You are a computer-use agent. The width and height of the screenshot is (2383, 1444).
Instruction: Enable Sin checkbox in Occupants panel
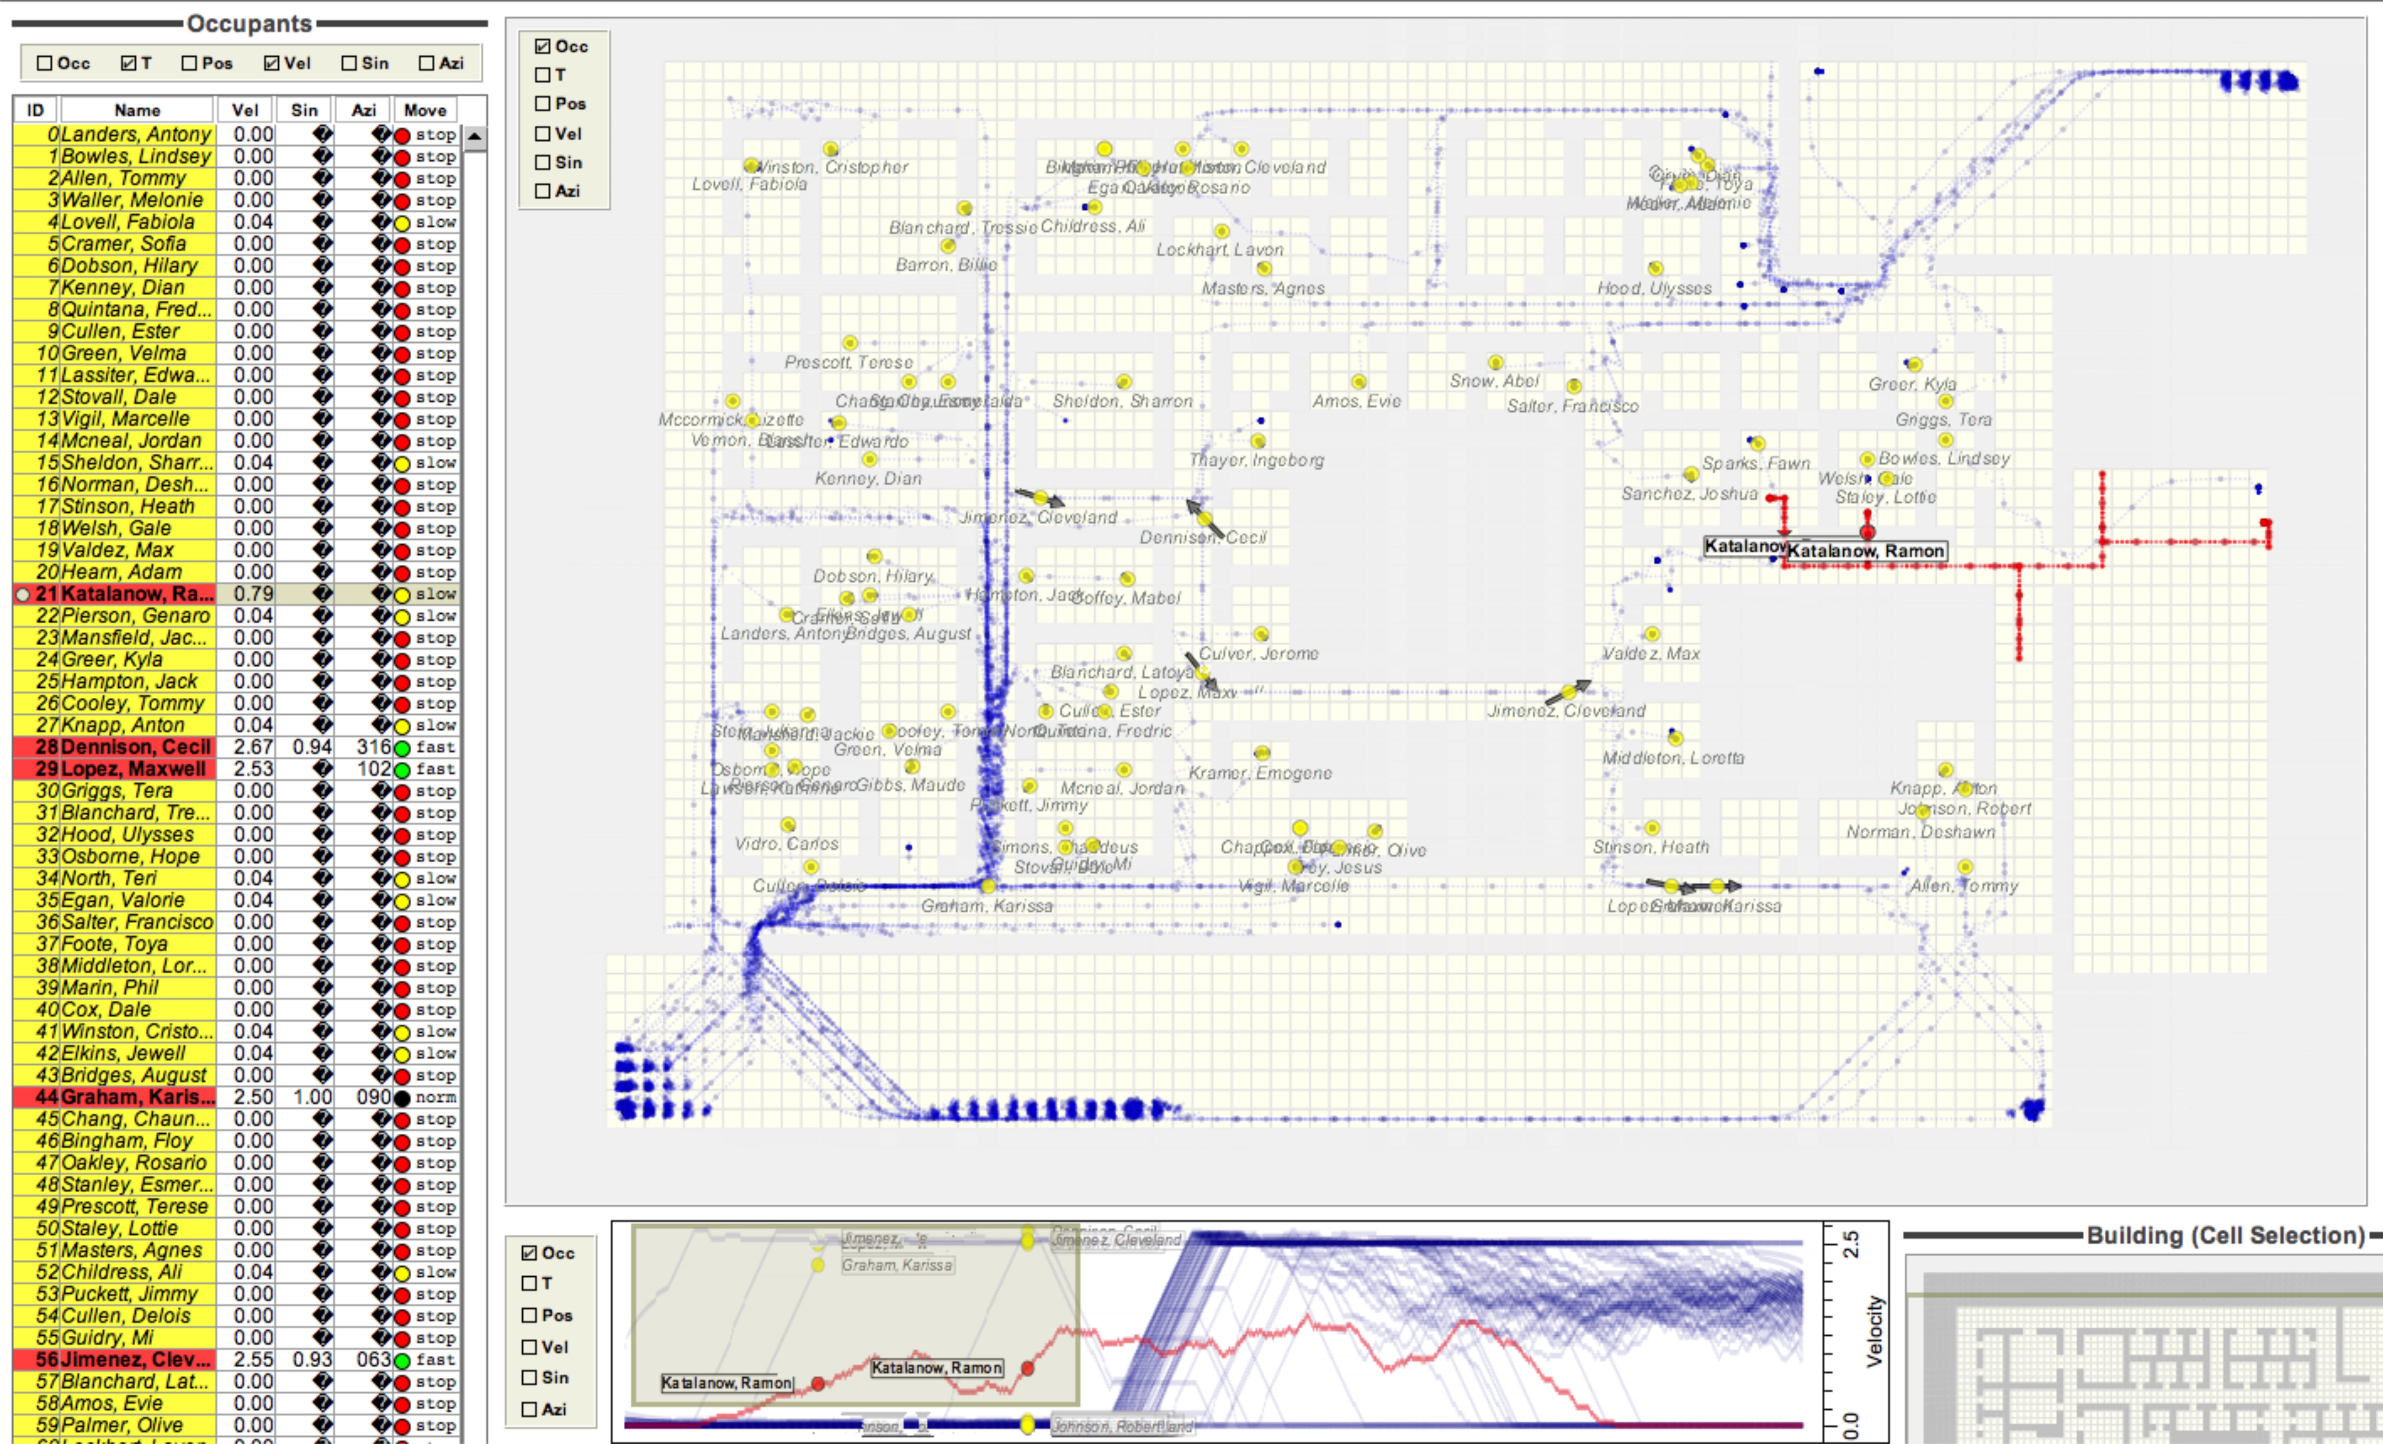pyautogui.click(x=349, y=63)
